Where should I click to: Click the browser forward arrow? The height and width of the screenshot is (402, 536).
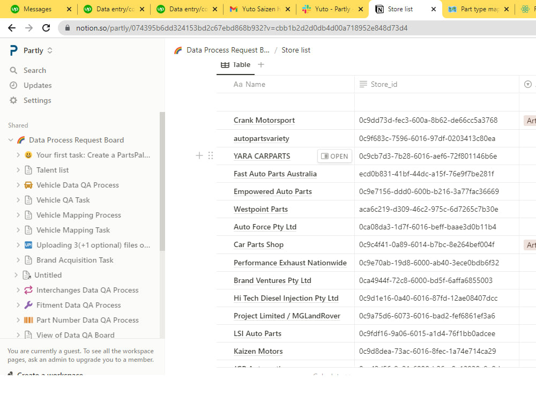point(29,28)
